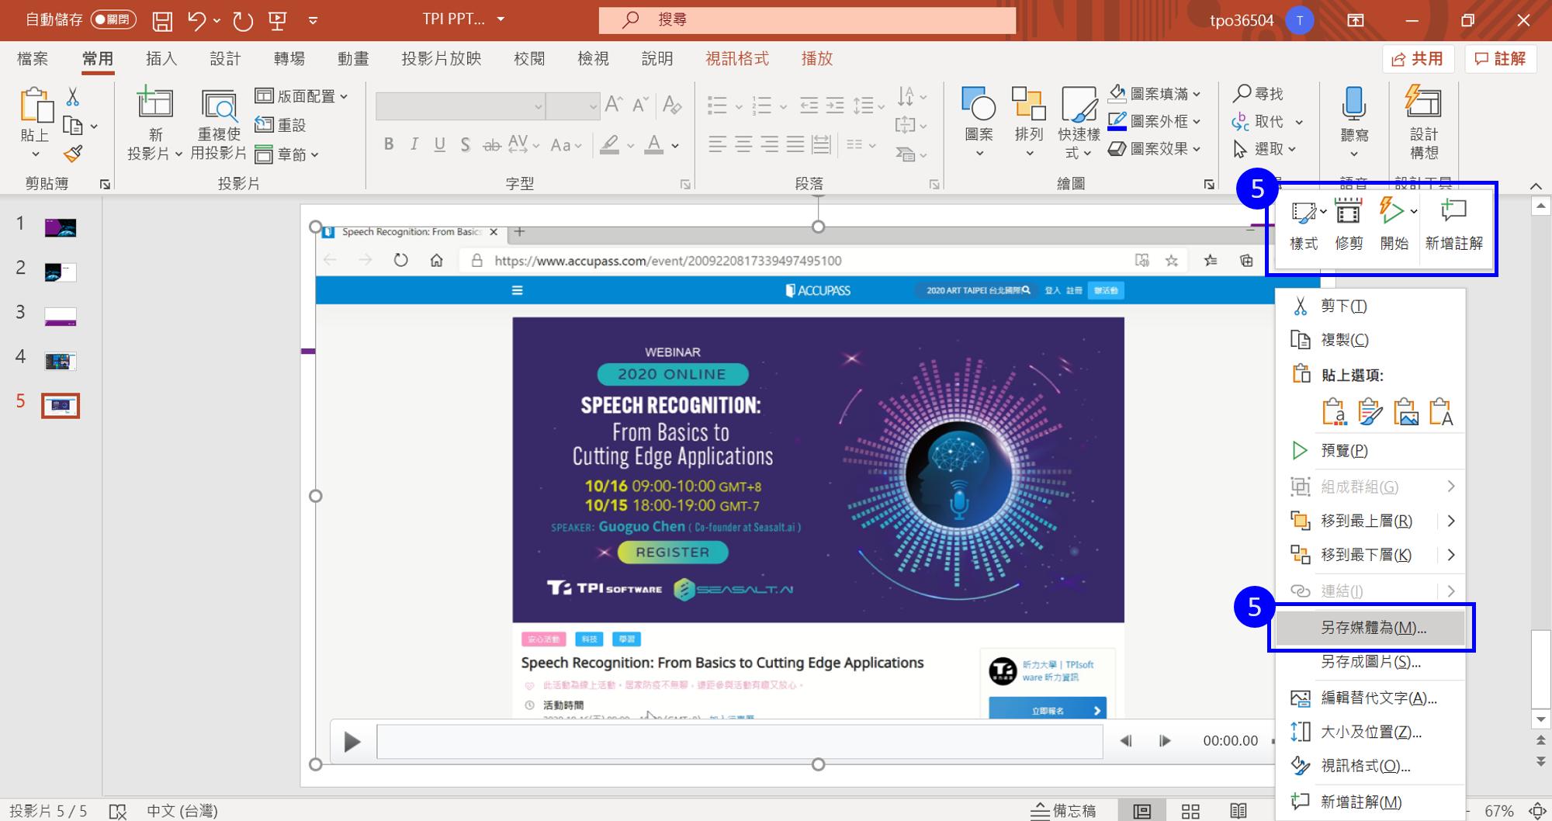The image size is (1552, 821).
Task: Switch to the 播放 Playback tab
Action: (x=817, y=59)
